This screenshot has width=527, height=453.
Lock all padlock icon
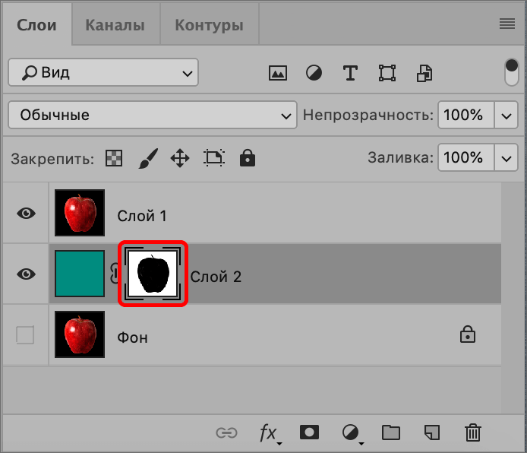click(248, 158)
